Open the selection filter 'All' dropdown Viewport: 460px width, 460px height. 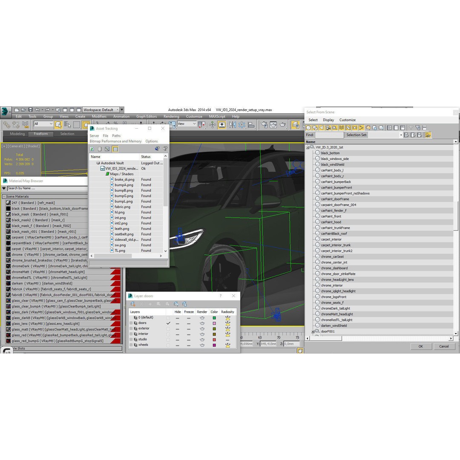click(43, 124)
